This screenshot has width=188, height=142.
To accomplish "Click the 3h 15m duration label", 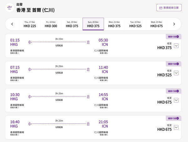I will click(x=59, y=39).
